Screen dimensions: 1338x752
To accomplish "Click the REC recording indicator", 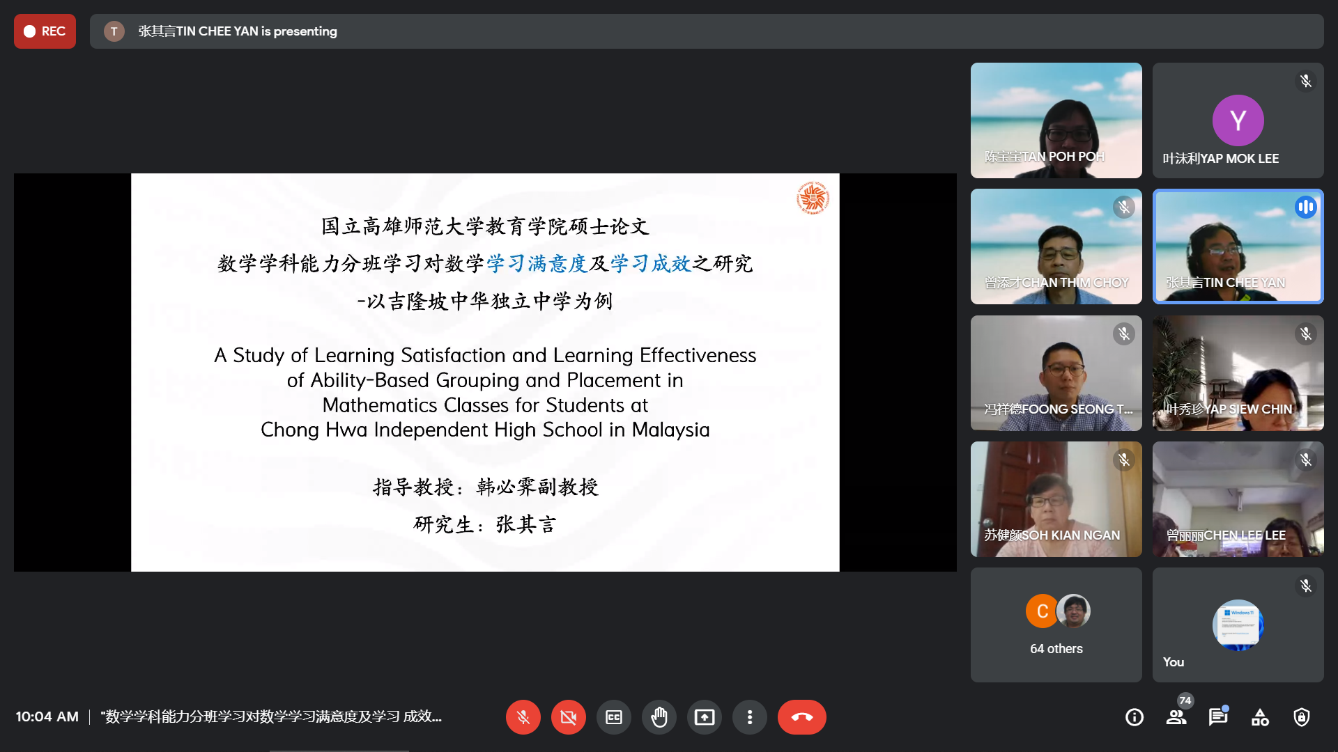I will pyautogui.click(x=45, y=31).
